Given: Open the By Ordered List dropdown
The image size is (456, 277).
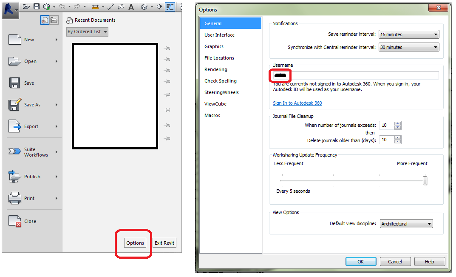Looking at the screenshot, I should [x=87, y=31].
